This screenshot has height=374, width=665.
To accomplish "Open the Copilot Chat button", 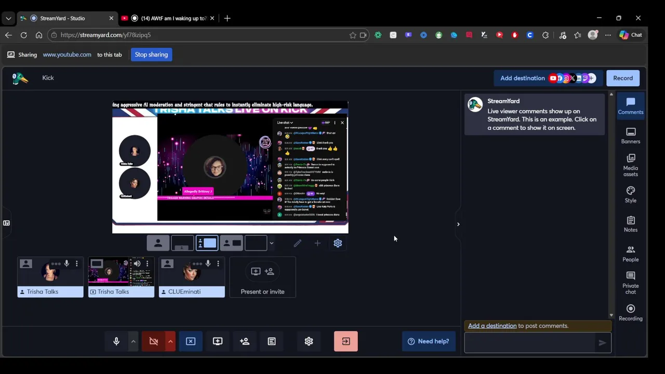I will (x=631, y=35).
